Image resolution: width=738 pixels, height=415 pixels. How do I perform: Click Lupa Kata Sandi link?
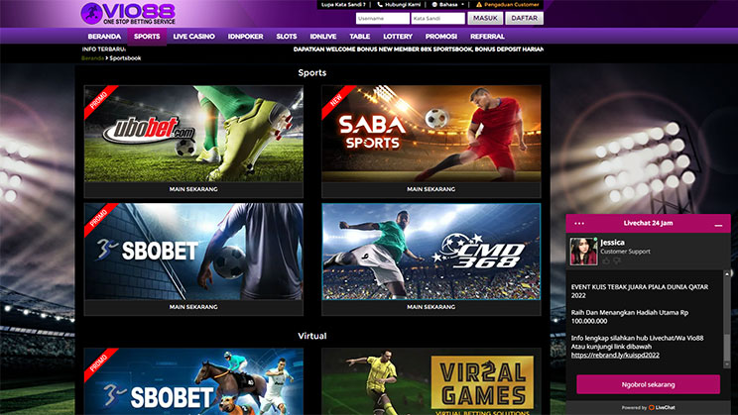[343, 5]
